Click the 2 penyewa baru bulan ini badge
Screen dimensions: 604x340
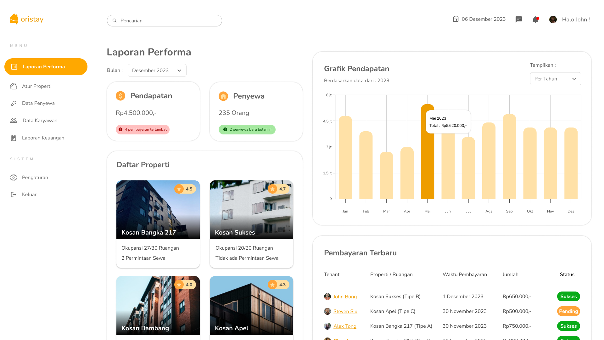click(x=247, y=129)
